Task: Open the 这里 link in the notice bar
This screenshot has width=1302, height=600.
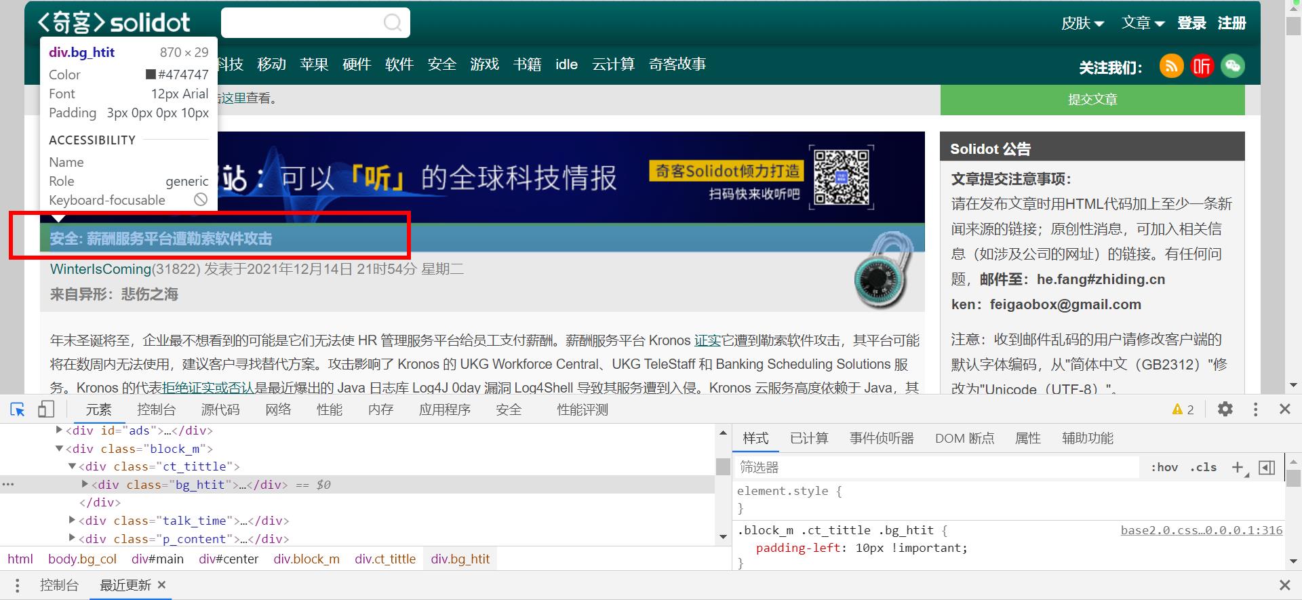Action: click(x=234, y=98)
